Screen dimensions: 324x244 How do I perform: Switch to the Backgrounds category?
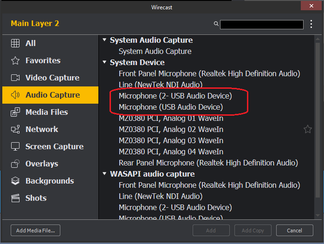tap(51, 181)
